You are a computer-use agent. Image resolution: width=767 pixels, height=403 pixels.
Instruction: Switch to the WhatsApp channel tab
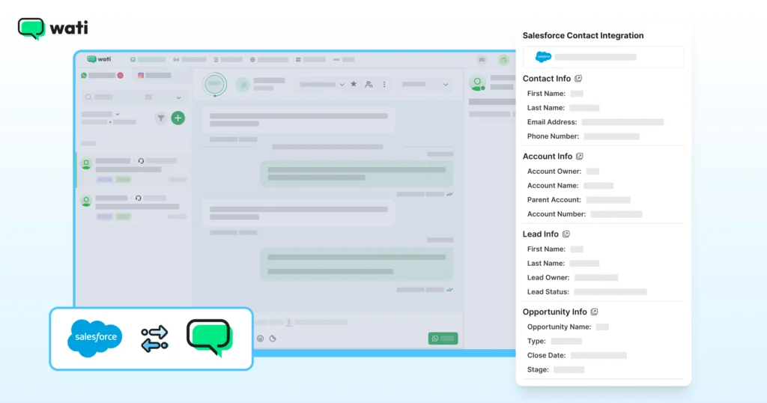click(x=102, y=76)
